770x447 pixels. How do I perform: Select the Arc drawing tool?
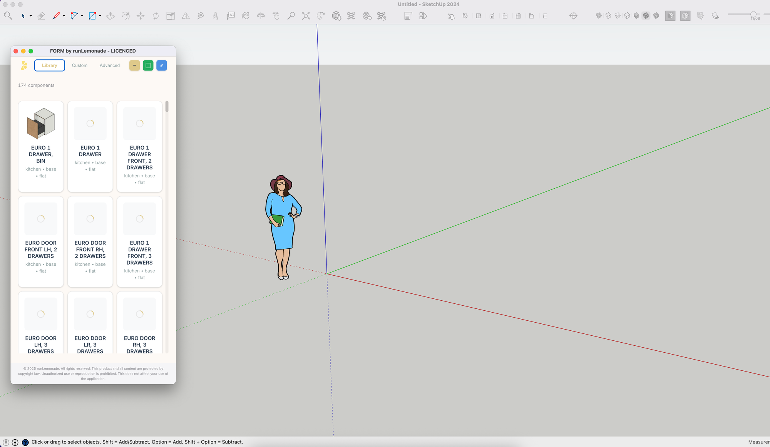pyautogui.click(x=74, y=16)
